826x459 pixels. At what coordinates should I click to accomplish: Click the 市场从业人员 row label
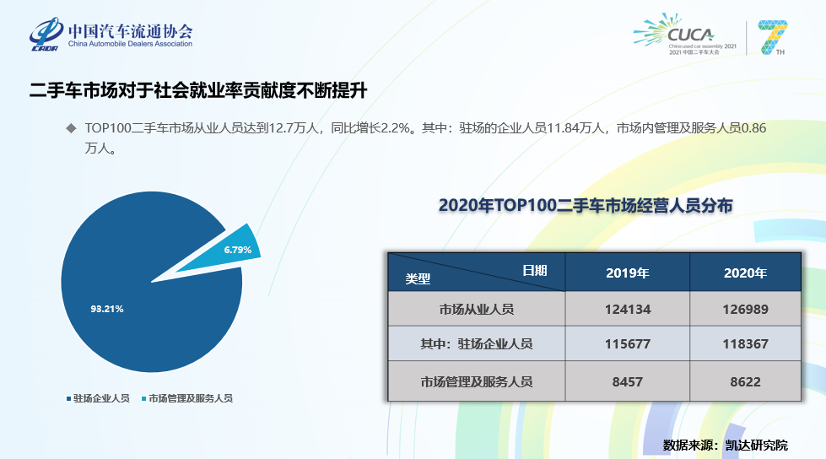point(477,310)
